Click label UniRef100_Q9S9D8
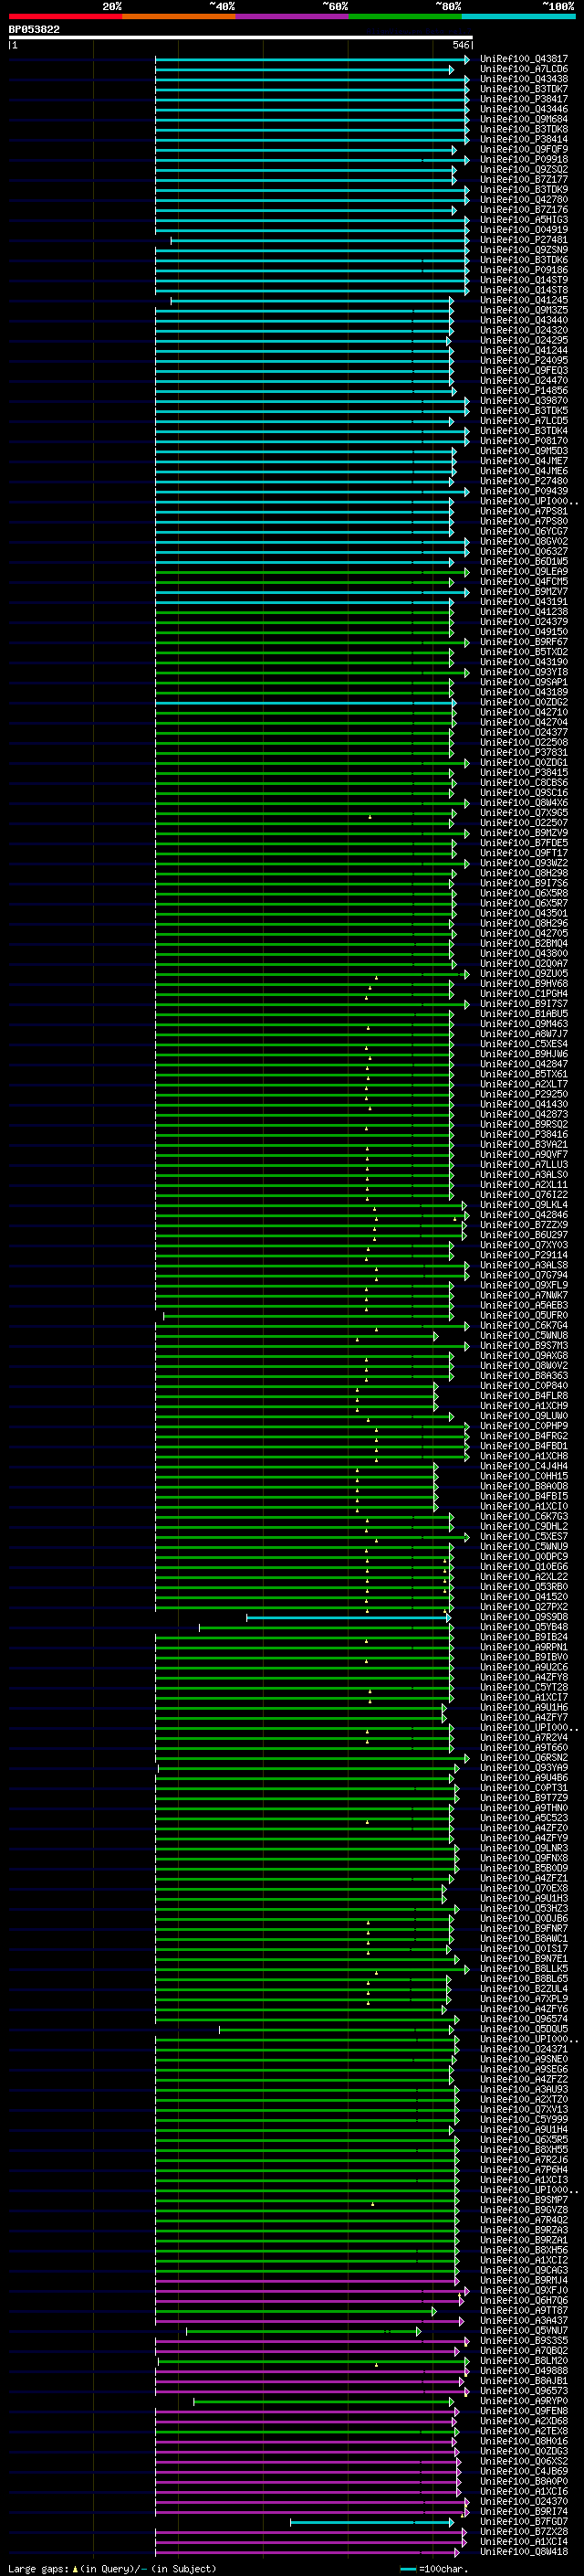584x2576 pixels. (x=523, y=1617)
